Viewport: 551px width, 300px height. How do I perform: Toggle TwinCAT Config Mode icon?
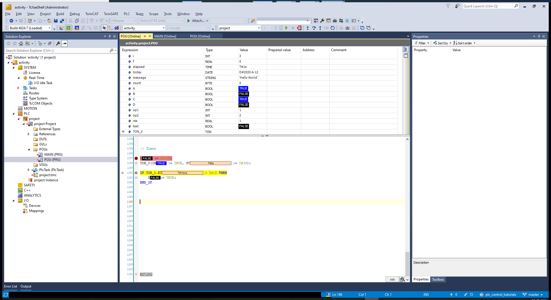click(x=77, y=28)
